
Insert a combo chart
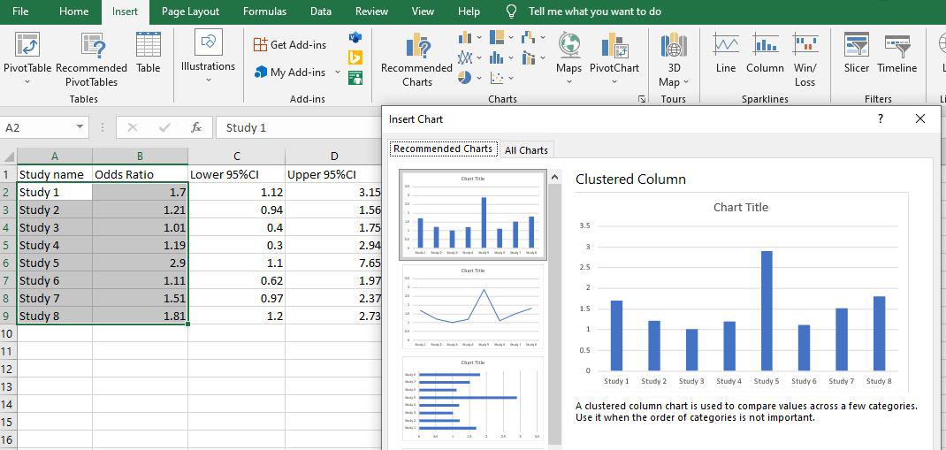point(528,58)
